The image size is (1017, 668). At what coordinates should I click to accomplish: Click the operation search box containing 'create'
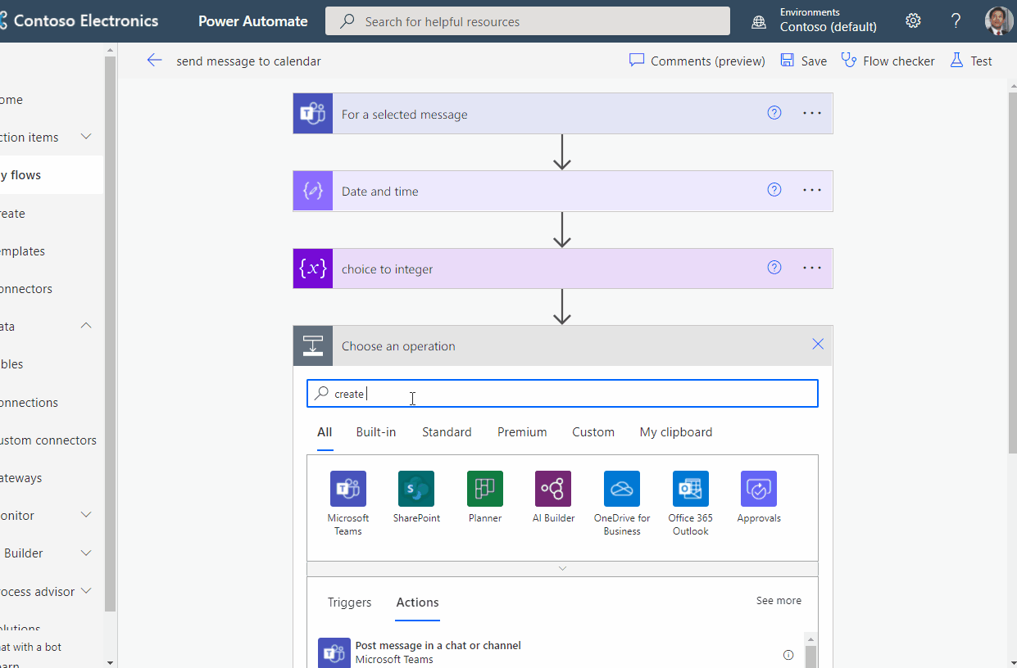[x=562, y=394]
